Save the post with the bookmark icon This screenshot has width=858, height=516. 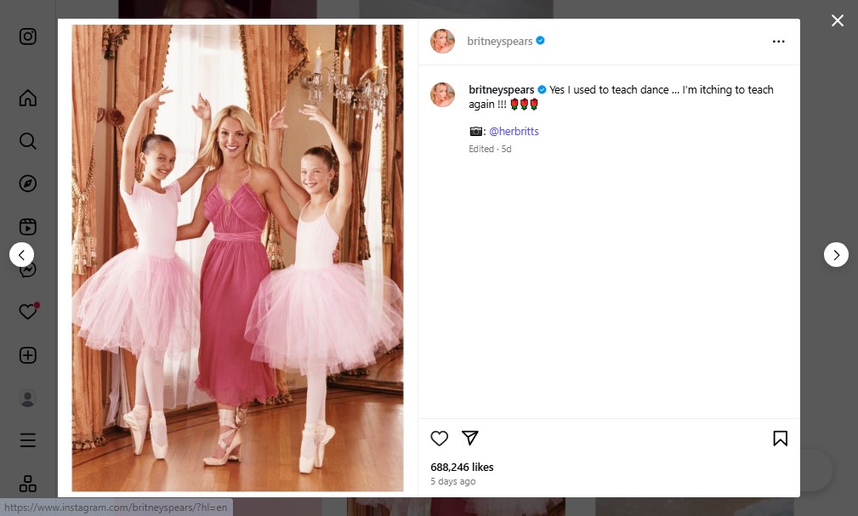(x=781, y=439)
